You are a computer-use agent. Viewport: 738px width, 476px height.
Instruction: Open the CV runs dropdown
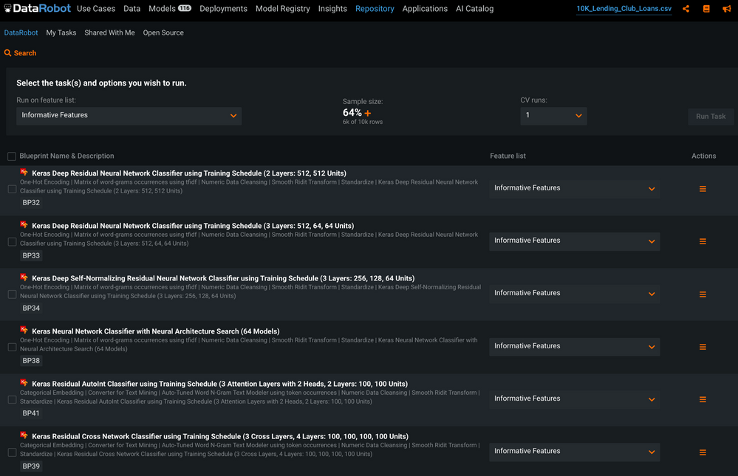point(553,116)
